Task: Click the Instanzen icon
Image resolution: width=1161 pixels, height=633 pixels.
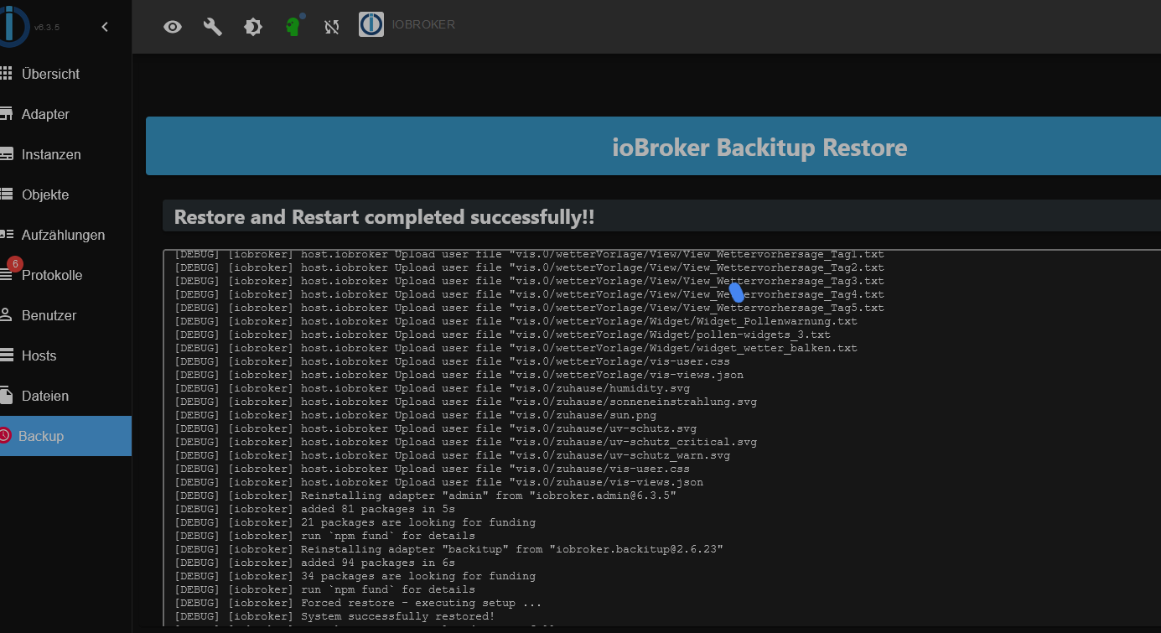Action: pos(5,154)
